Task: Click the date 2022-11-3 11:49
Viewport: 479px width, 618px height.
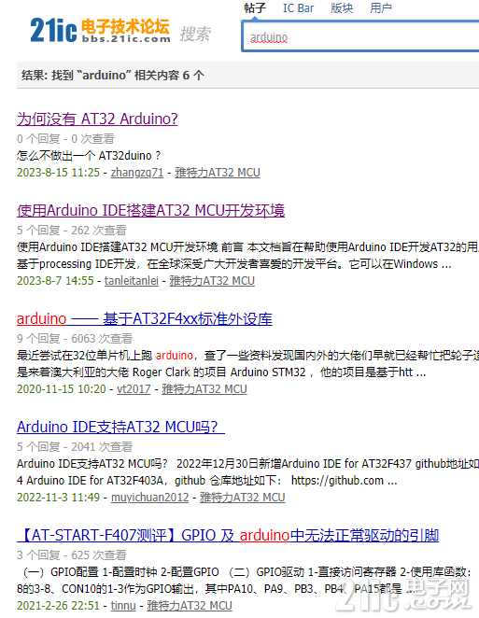Action: [58, 498]
